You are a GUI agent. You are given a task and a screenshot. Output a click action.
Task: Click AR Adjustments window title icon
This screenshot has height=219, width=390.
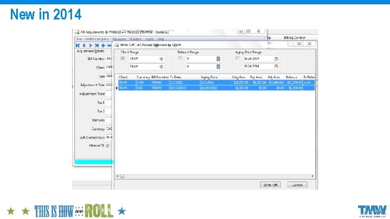click(77, 32)
